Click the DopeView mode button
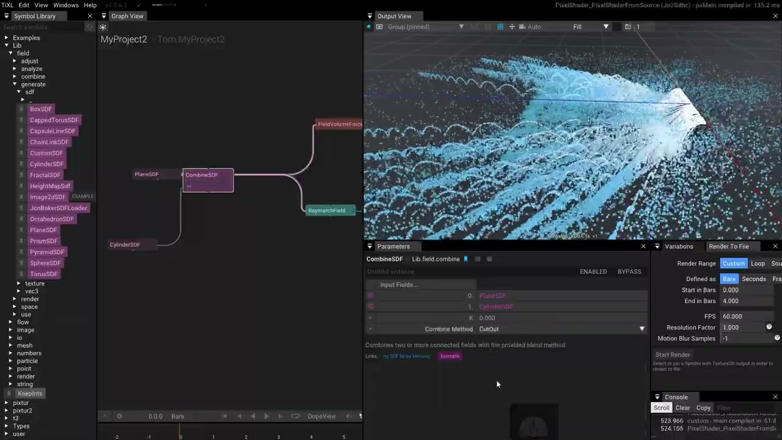This screenshot has width=782, height=440. point(321,416)
